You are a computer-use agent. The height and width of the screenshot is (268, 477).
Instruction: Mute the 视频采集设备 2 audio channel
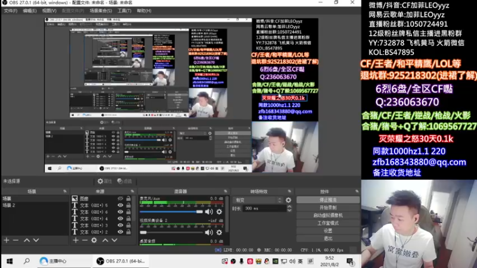(209, 232)
